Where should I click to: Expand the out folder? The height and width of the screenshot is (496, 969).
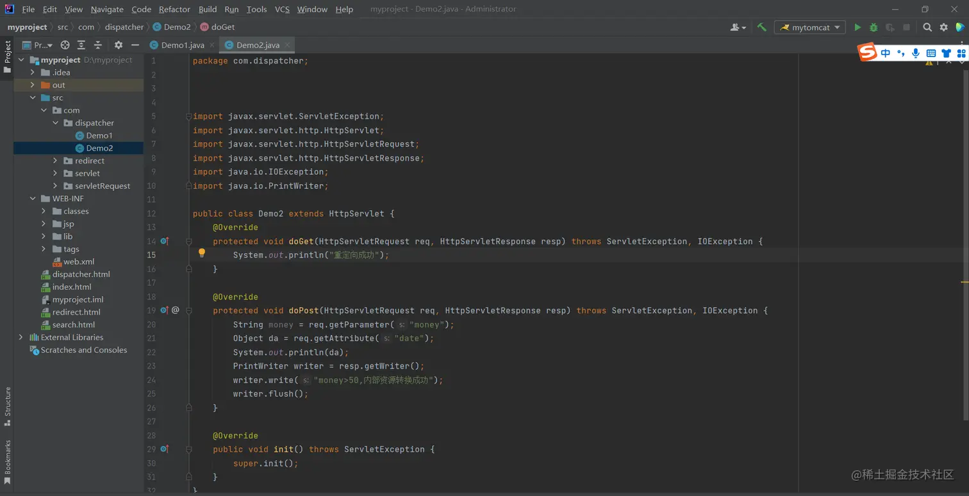(x=33, y=85)
